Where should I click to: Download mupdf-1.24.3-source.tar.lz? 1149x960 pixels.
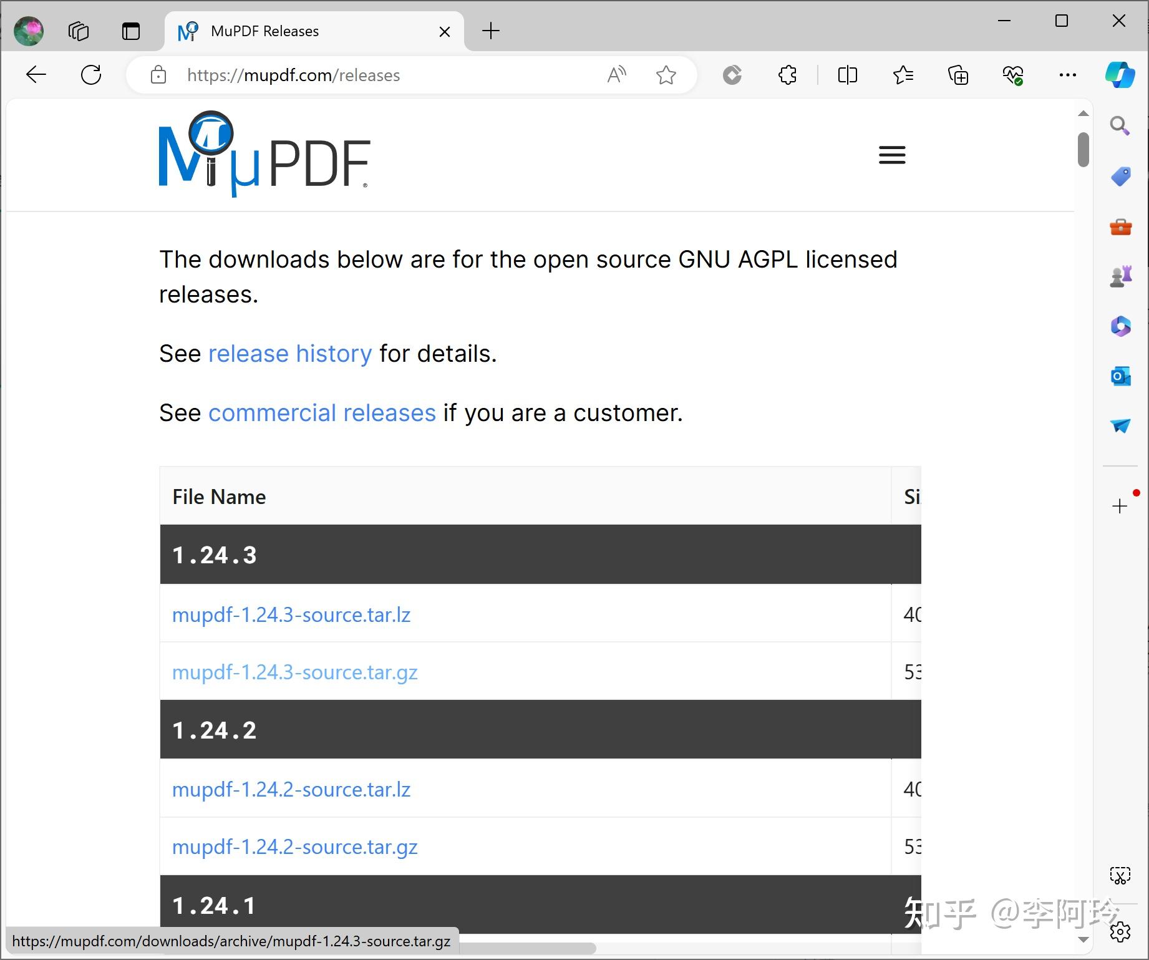[291, 614]
